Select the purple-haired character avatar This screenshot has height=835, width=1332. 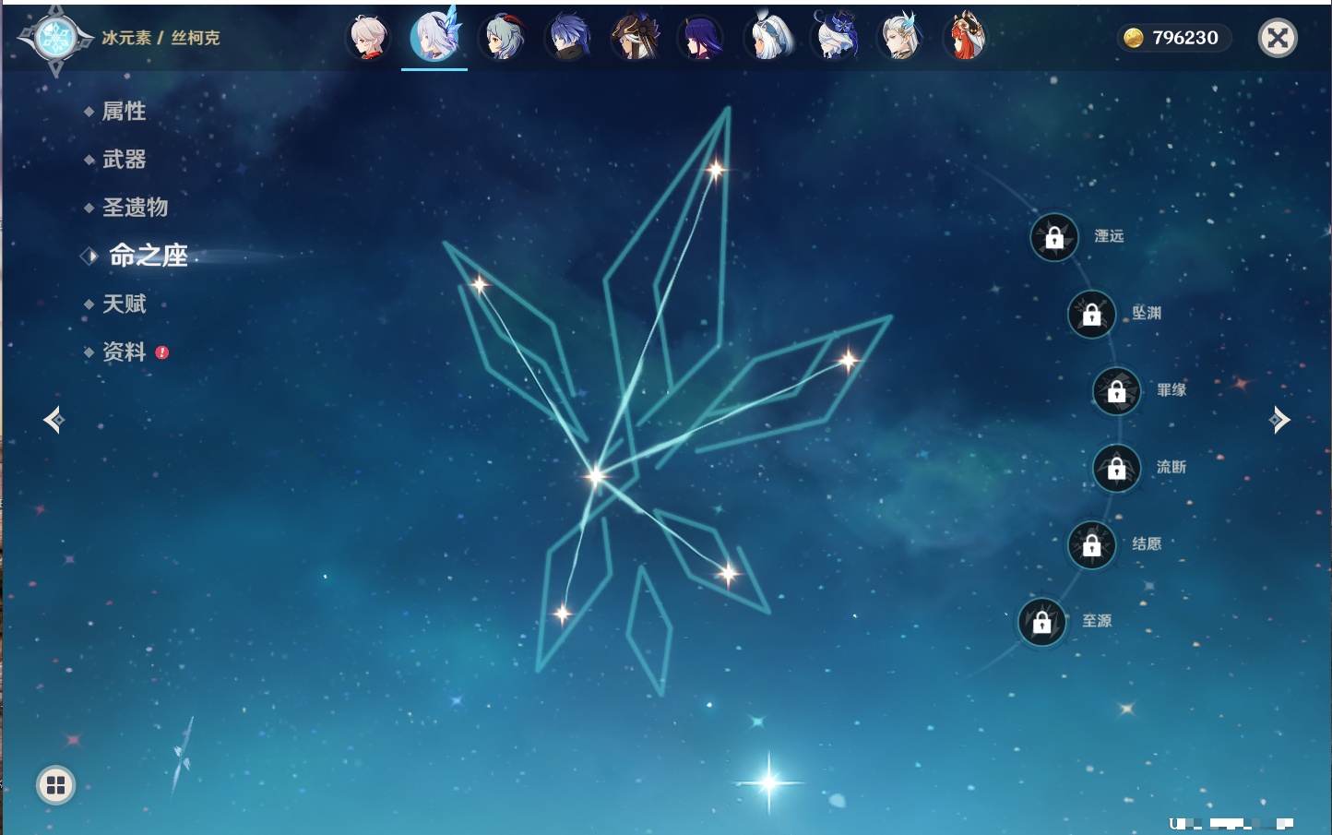[701, 38]
